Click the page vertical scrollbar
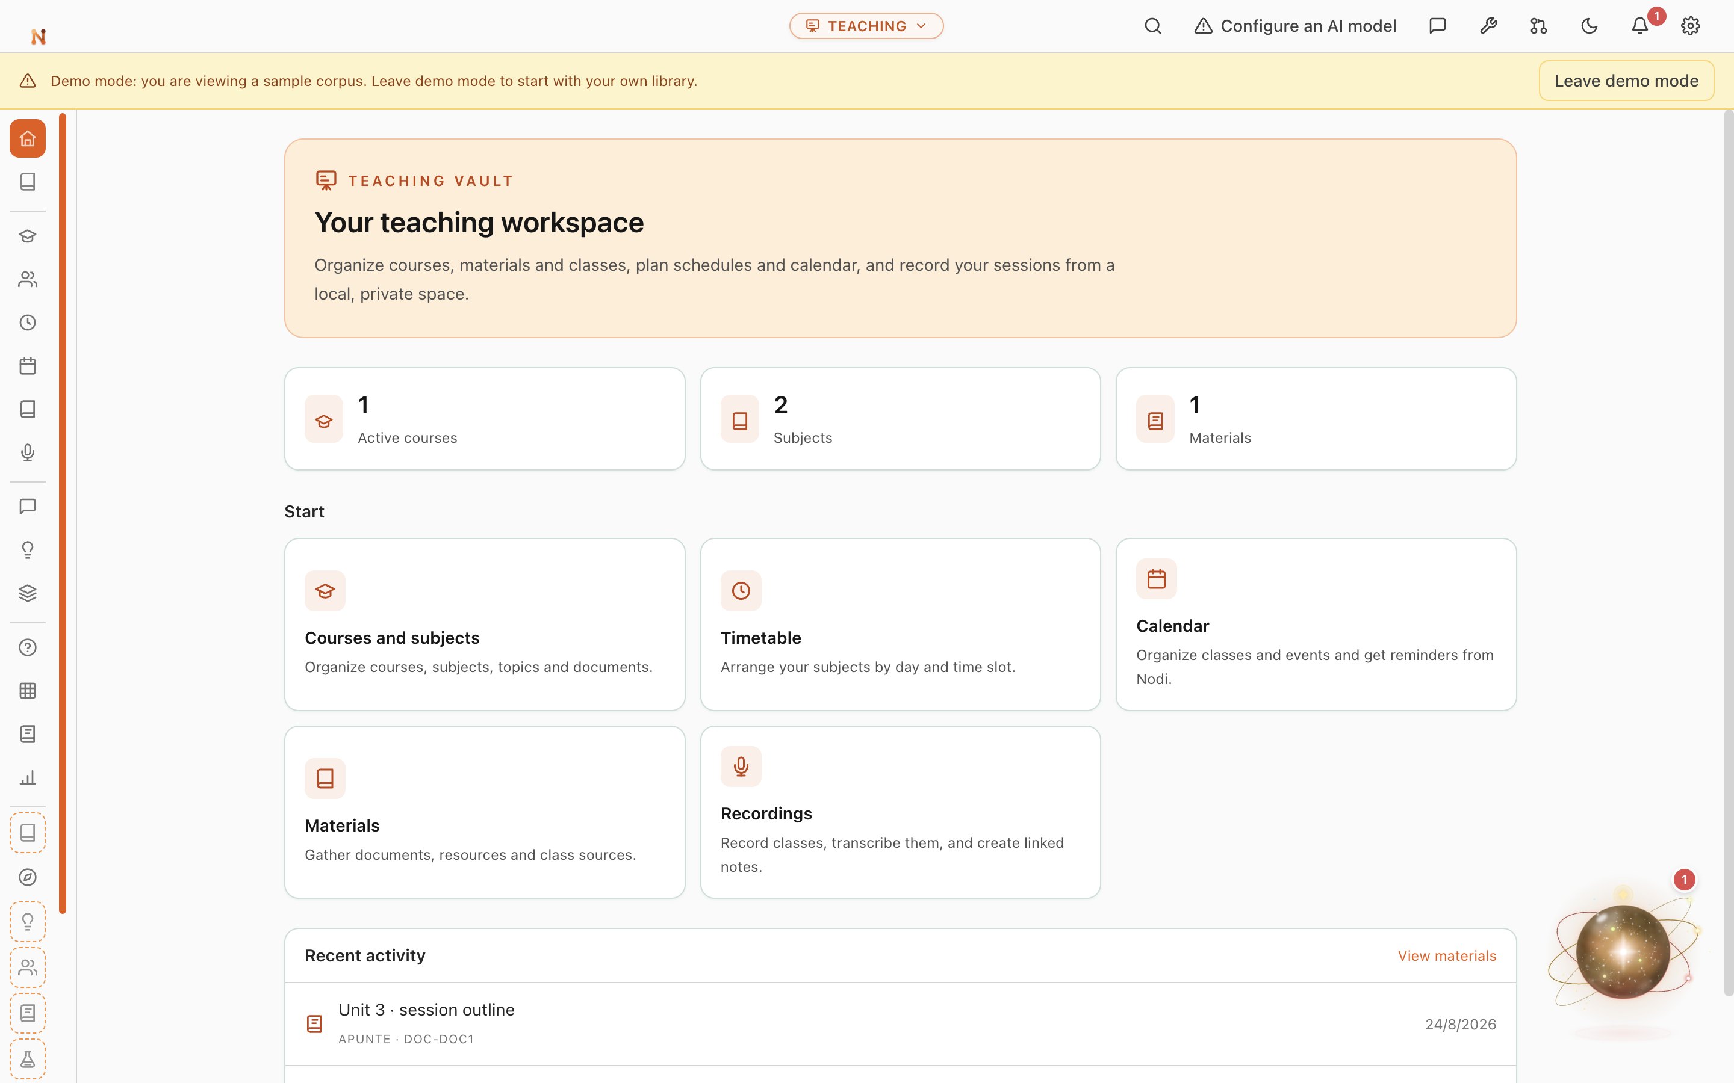The width and height of the screenshot is (1734, 1083). pos(1728,552)
